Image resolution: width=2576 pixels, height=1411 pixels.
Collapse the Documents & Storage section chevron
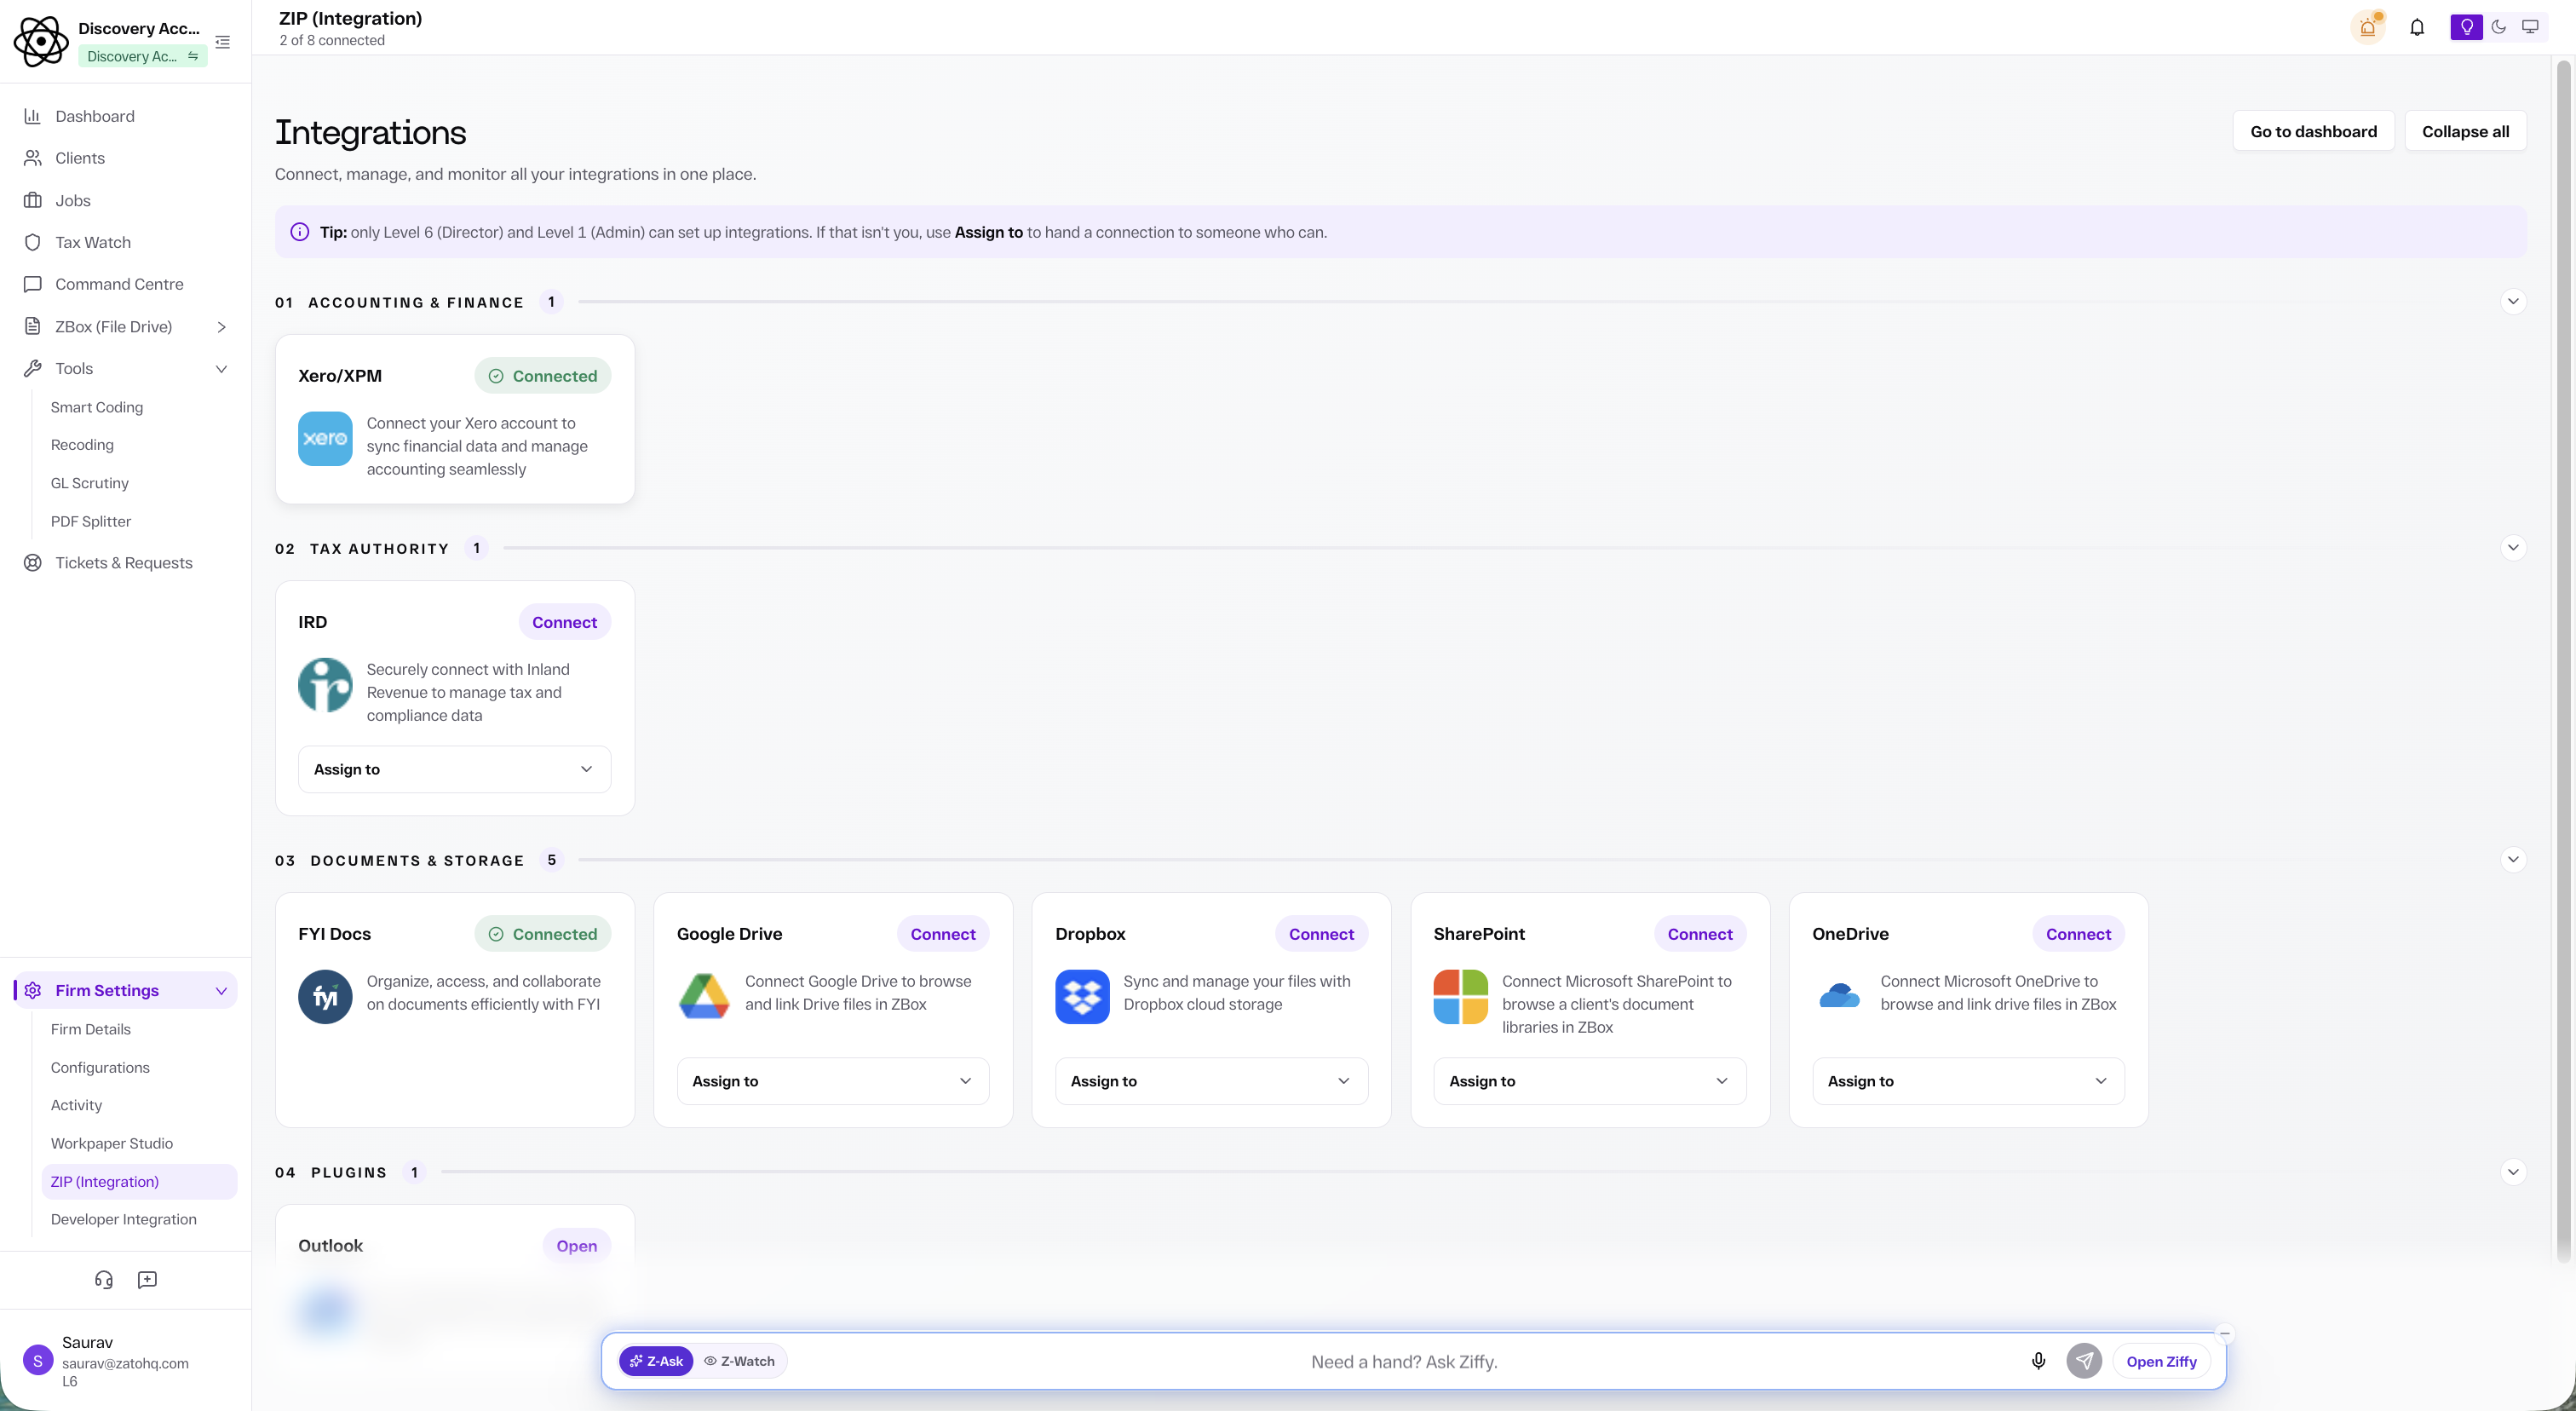point(2512,860)
